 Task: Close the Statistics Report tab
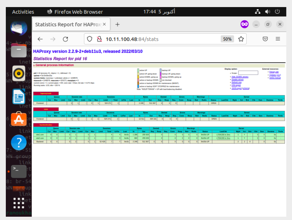click(104, 24)
